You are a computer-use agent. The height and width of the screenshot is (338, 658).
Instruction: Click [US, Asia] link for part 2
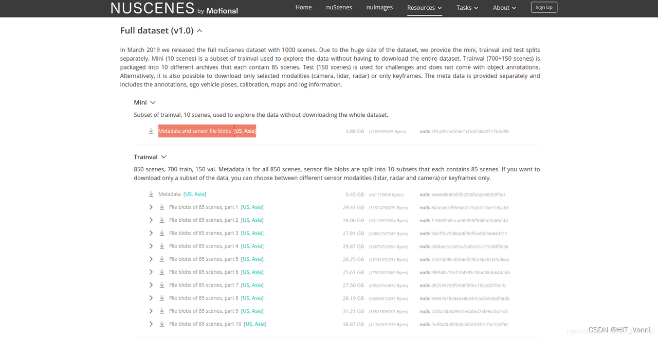click(x=252, y=220)
